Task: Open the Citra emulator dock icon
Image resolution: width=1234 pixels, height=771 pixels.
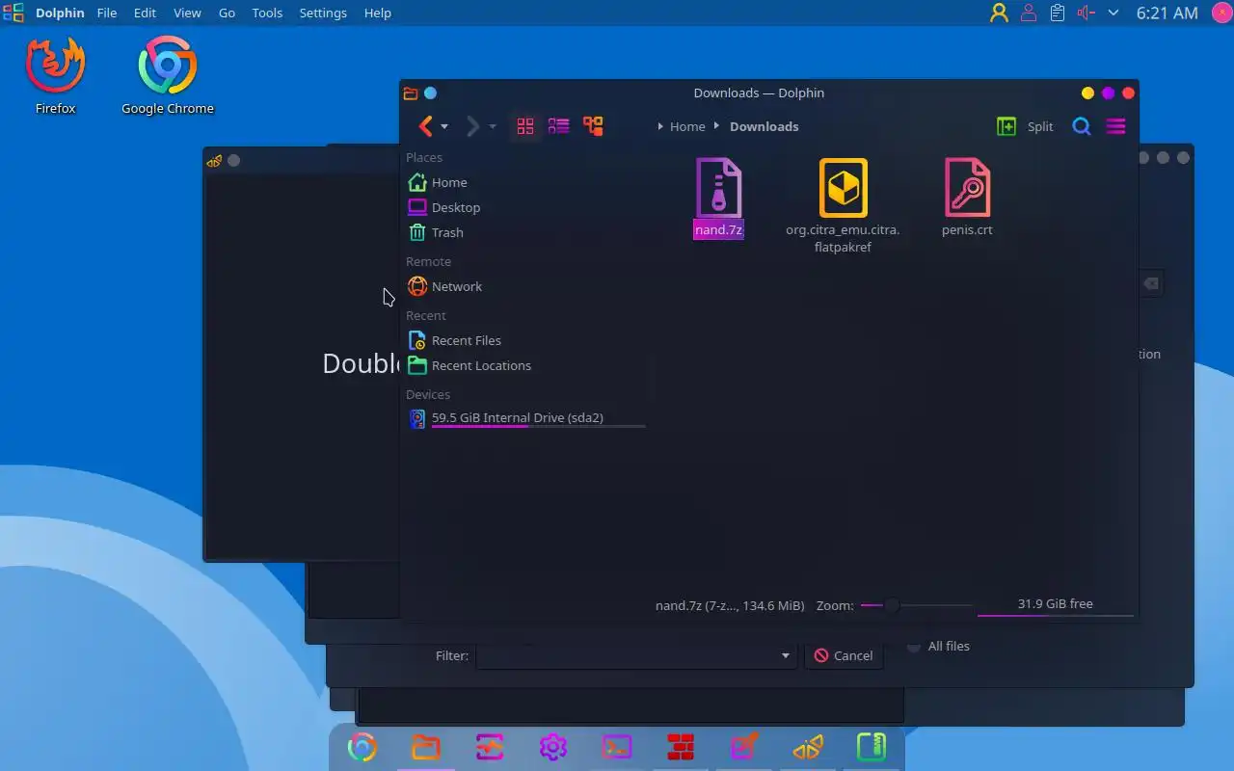Action: pos(808,747)
